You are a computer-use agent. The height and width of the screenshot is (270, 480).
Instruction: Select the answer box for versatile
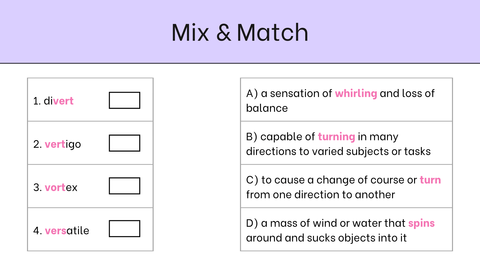coord(124,228)
